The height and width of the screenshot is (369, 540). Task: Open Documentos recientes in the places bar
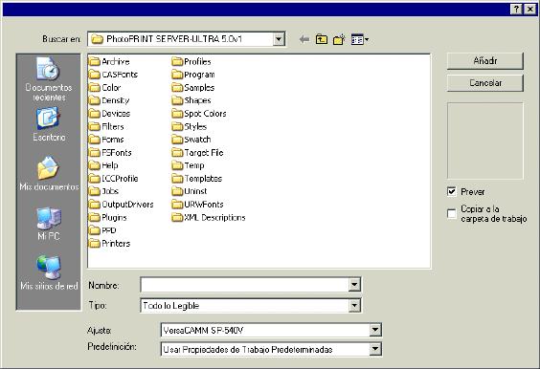[49, 79]
